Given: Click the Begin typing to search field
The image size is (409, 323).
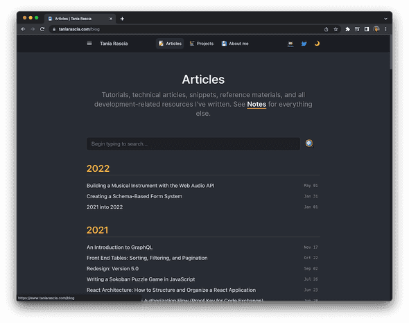Looking at the screenshot, I should tap(193, 143).
